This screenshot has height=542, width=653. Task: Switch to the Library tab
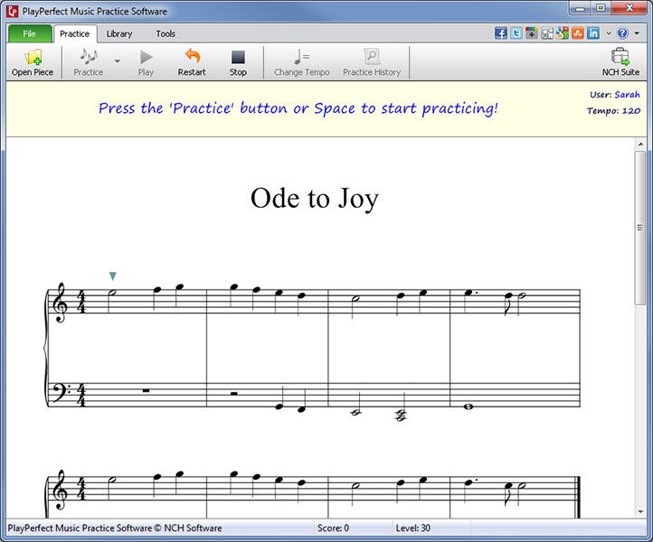tap(119, 33)
